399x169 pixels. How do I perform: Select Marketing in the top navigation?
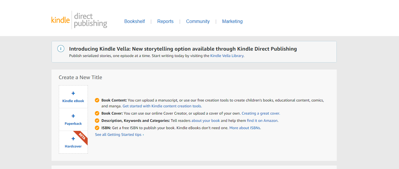tap(232, 22)
